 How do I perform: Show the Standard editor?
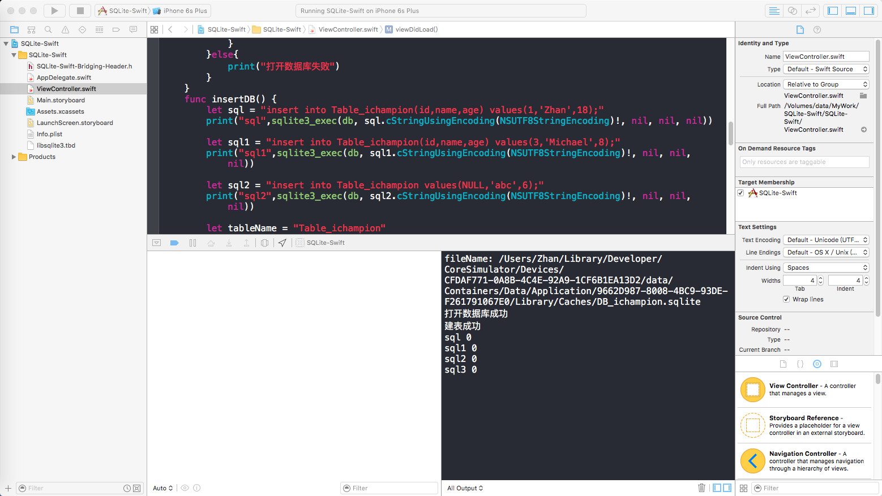point(774,11)
